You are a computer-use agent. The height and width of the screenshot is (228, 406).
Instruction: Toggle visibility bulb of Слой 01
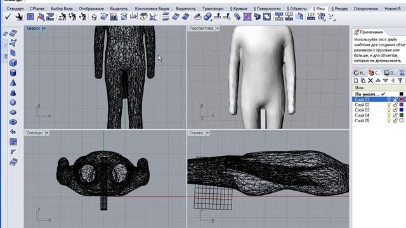(x=389, y=99)
